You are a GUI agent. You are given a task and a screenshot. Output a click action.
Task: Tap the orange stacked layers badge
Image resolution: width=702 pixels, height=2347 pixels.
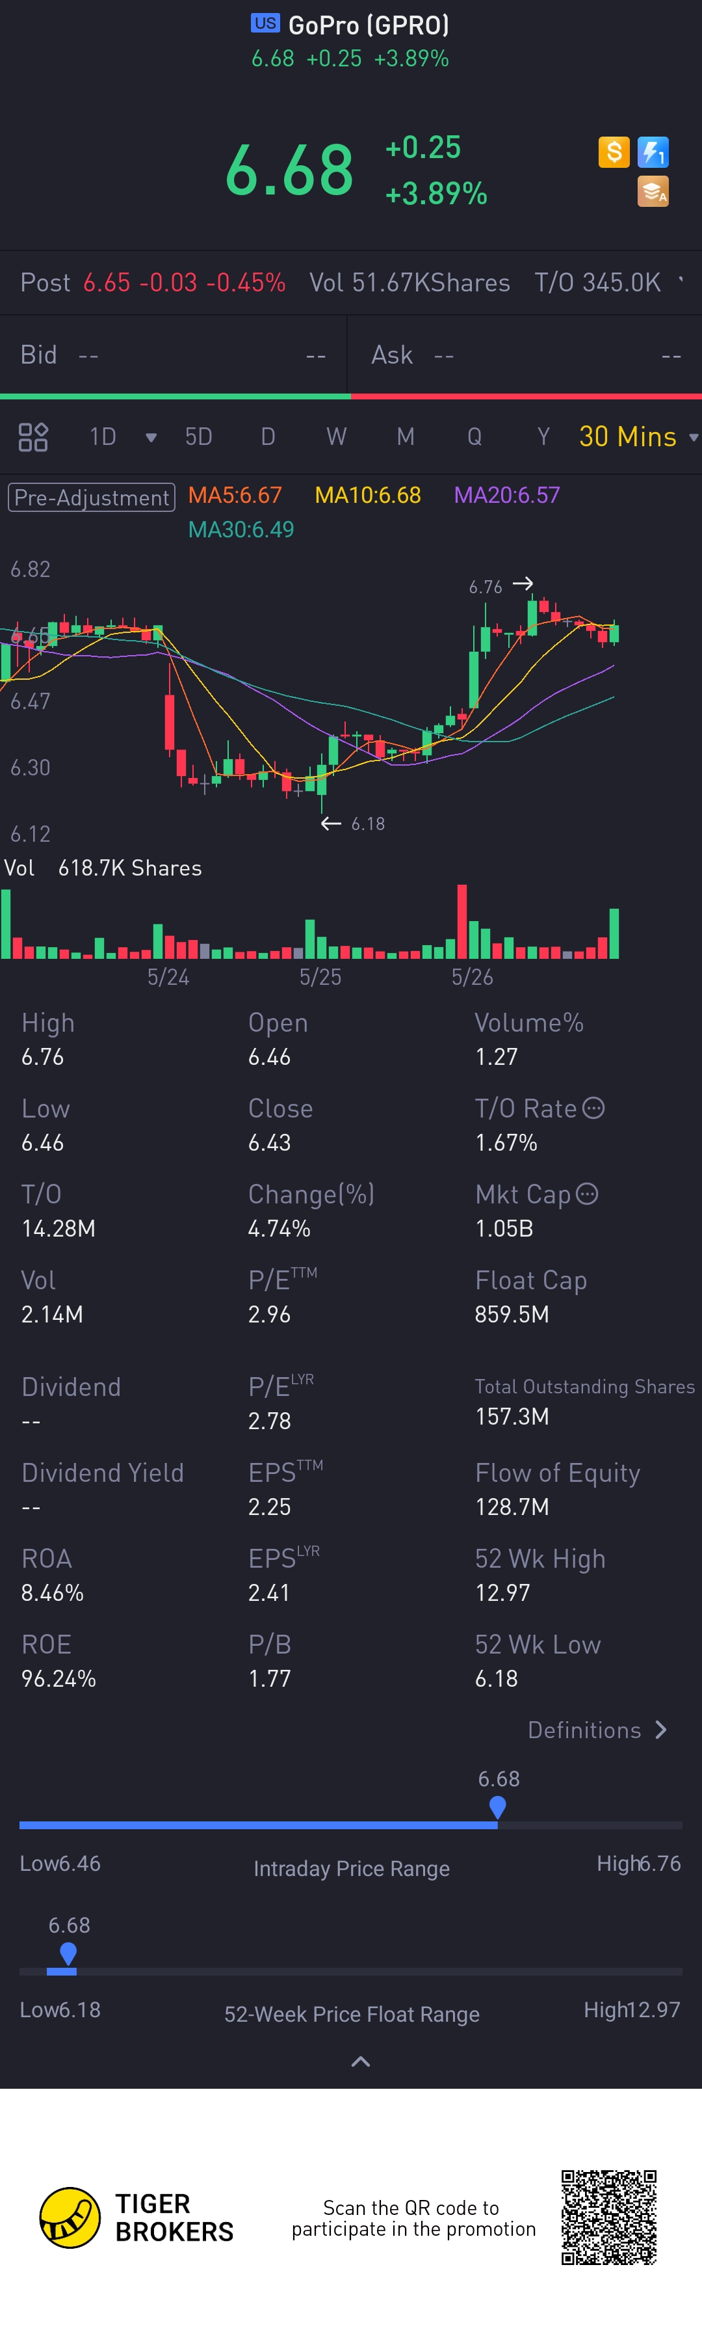(653, 191)
